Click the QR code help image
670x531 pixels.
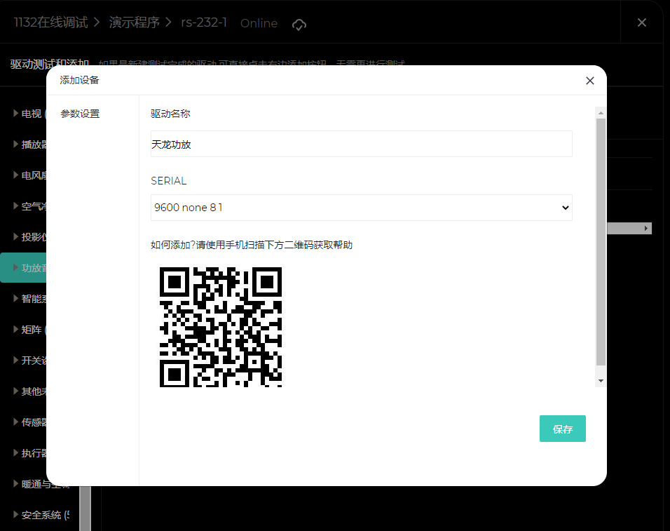(x=221, y=326)
